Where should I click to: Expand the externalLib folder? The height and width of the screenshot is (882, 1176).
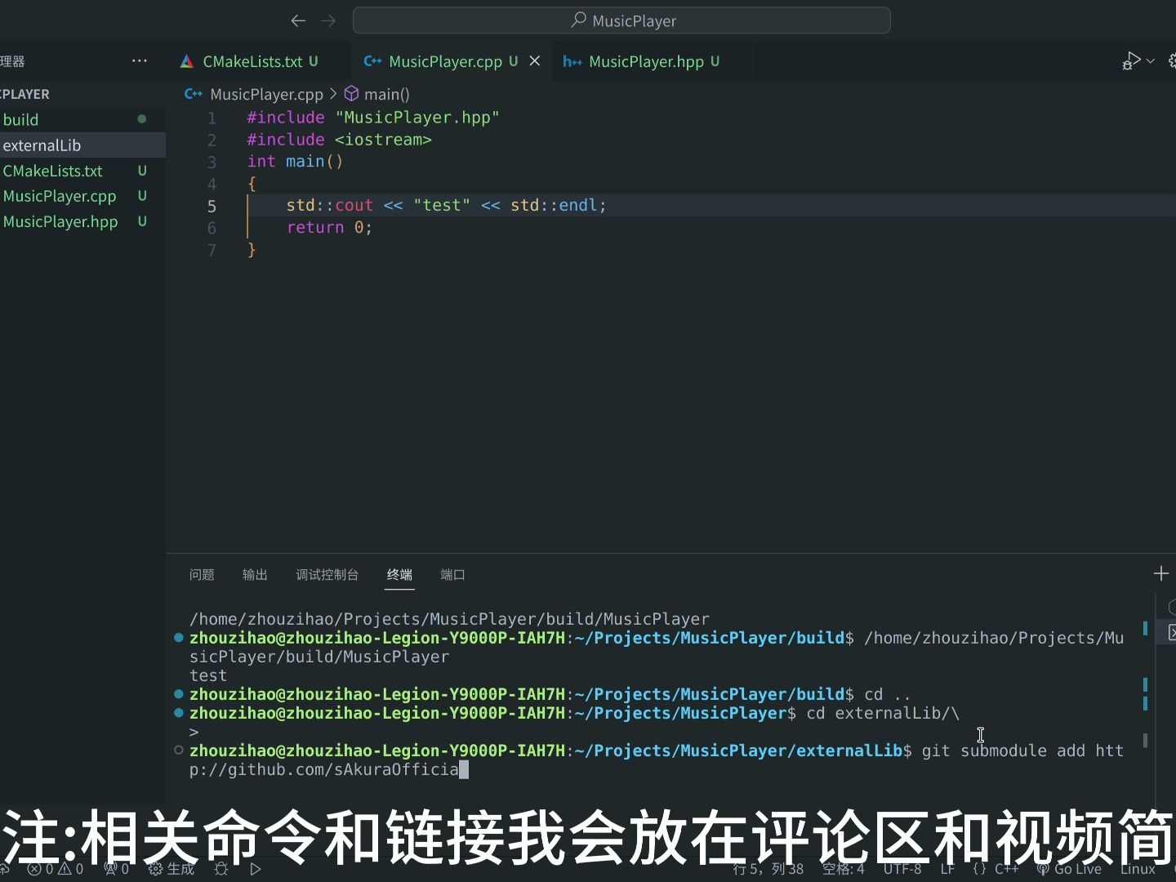pos(42,145)
